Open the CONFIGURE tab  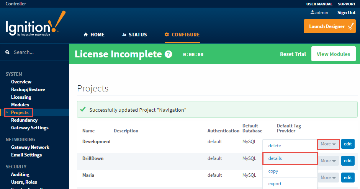182,35
